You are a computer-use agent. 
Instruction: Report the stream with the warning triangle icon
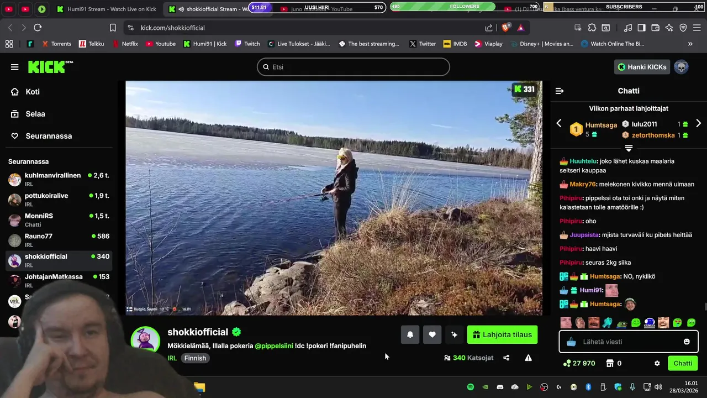(x=528, y=358)
